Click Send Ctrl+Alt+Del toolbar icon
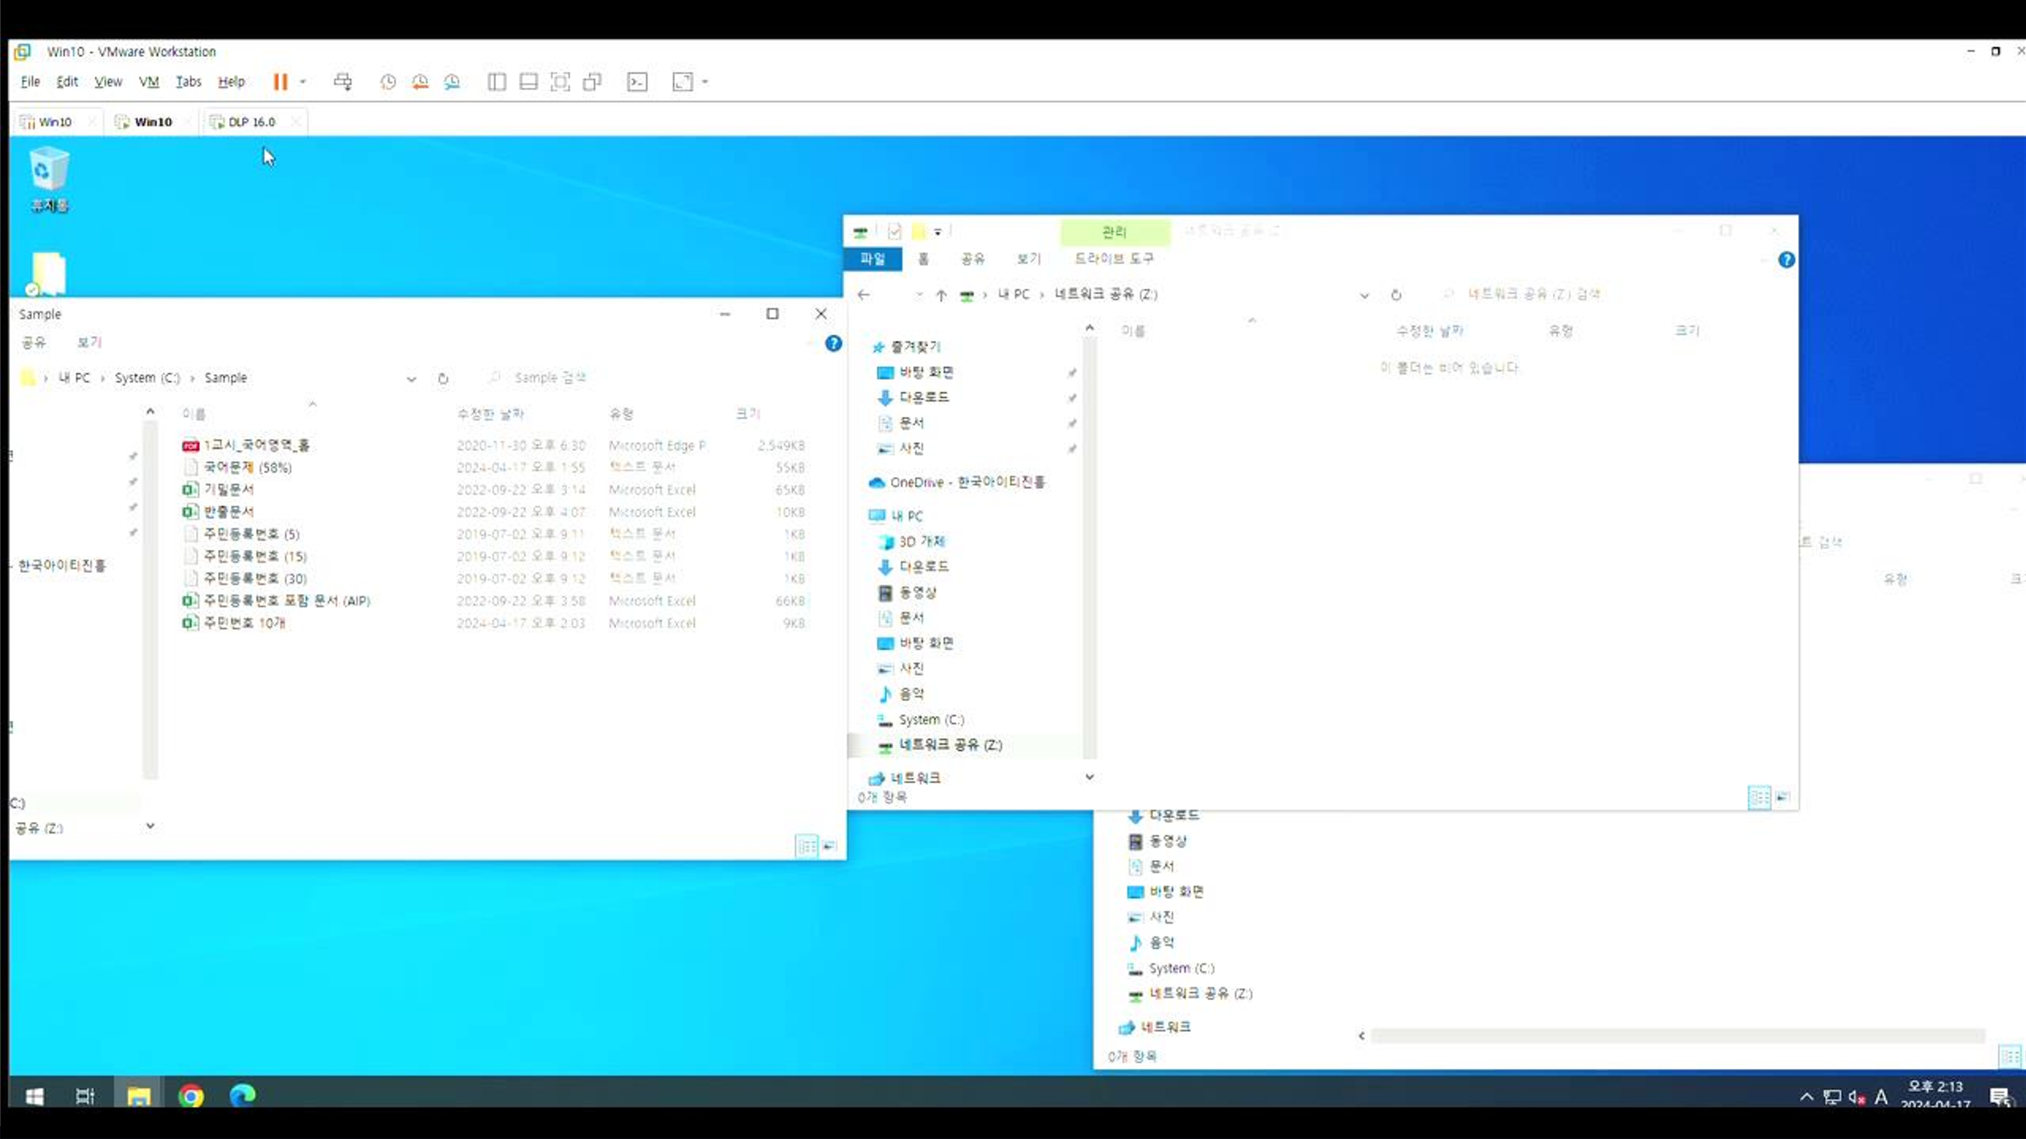 coord(343,82)
